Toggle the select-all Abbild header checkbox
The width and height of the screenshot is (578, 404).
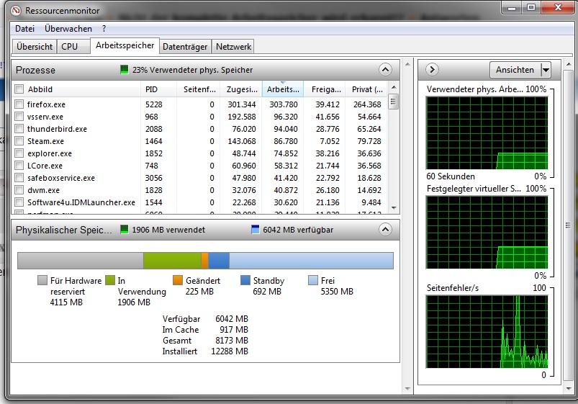[x=19, y=89]
